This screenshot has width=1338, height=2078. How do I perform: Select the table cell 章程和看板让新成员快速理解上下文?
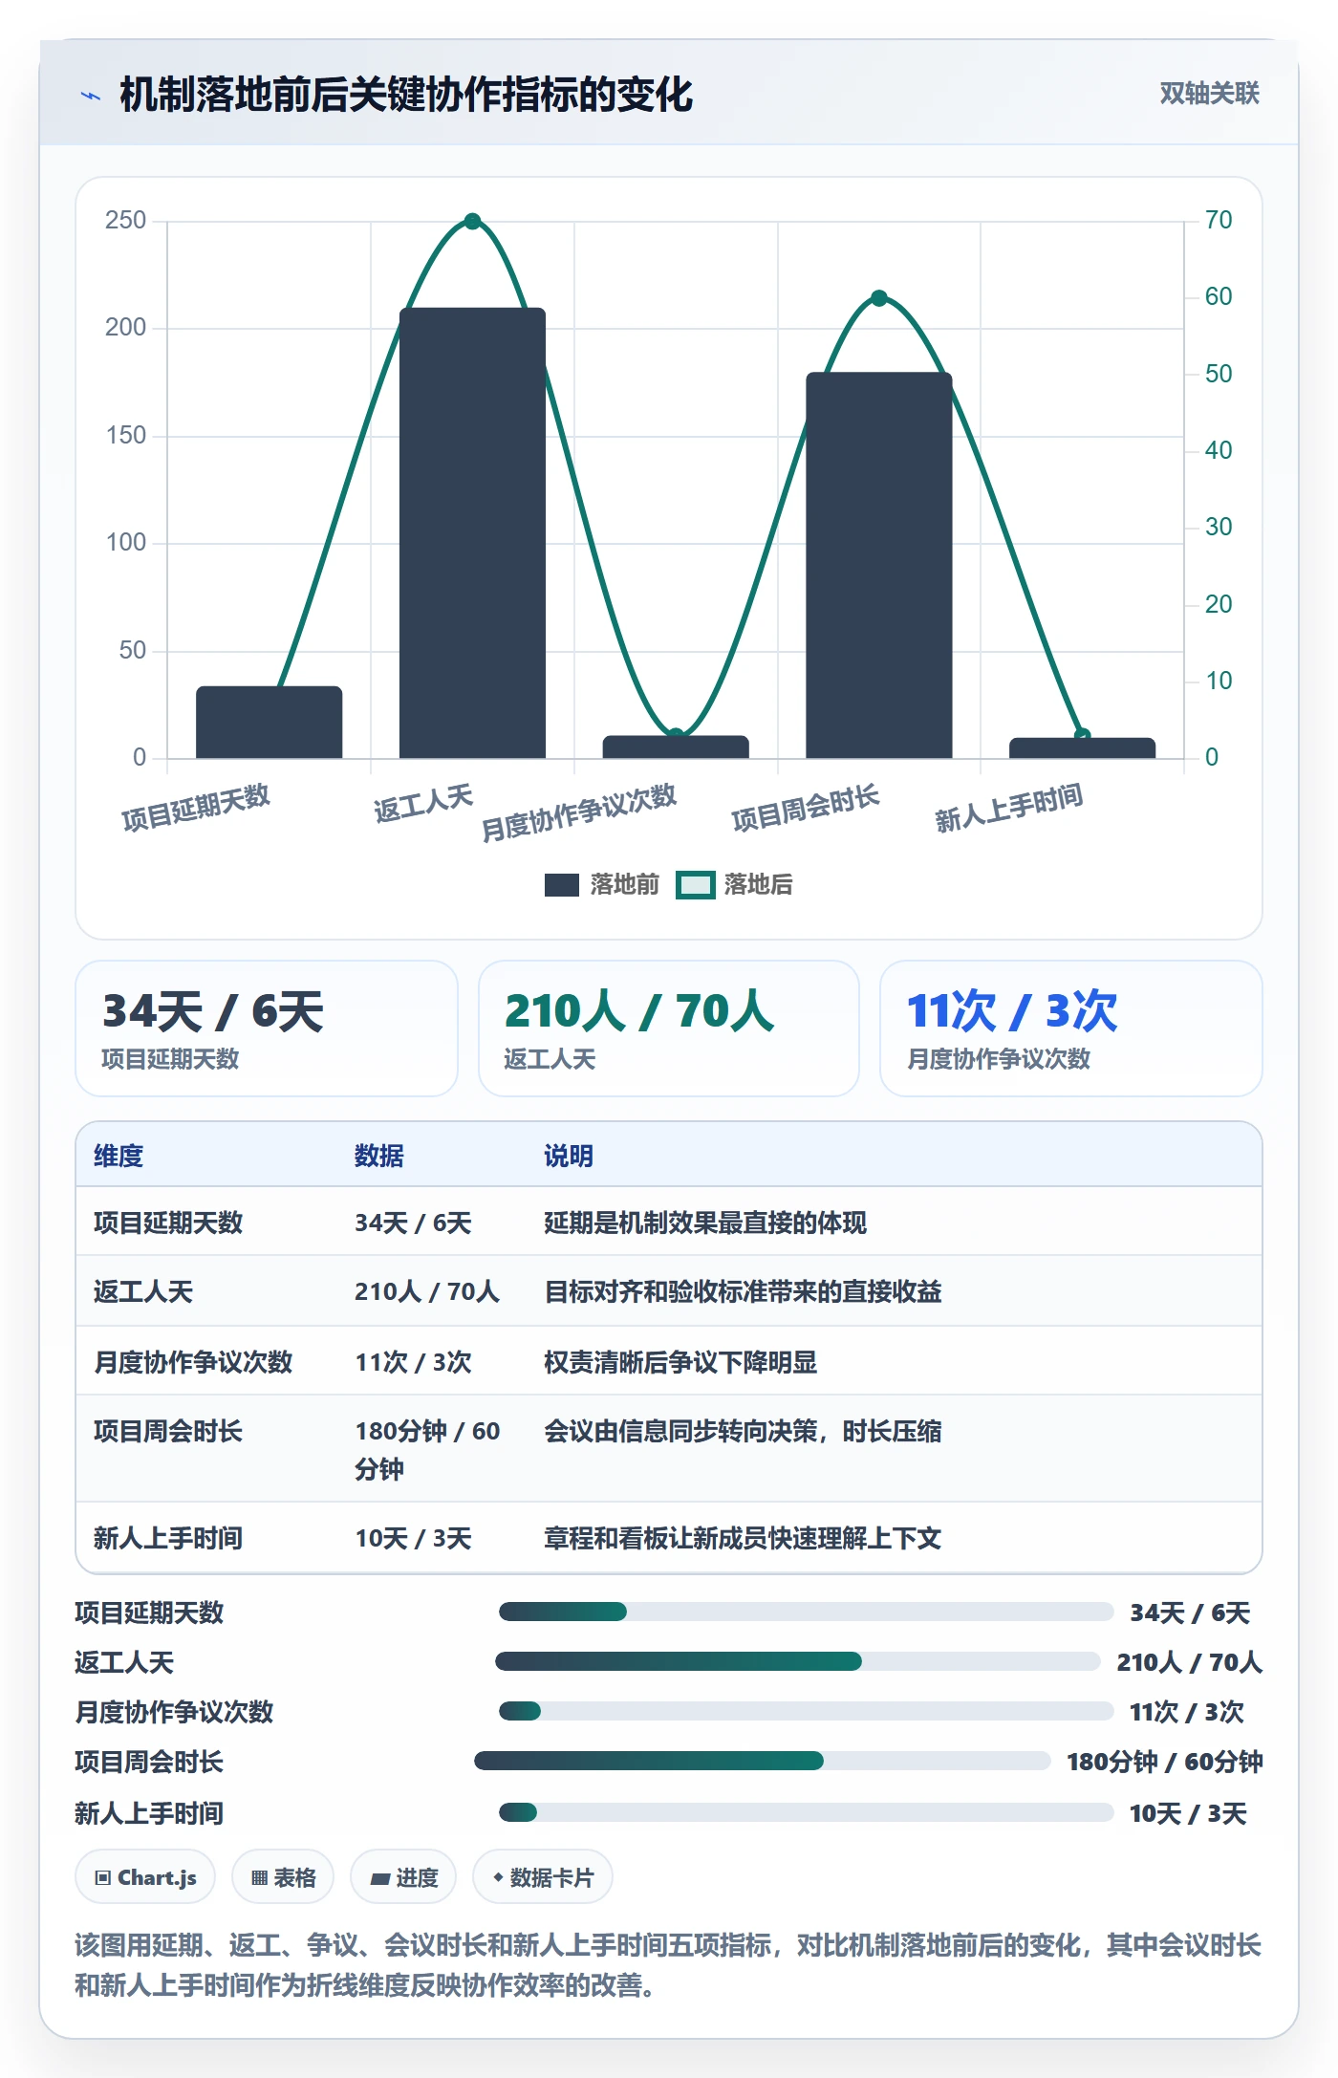743,1538
